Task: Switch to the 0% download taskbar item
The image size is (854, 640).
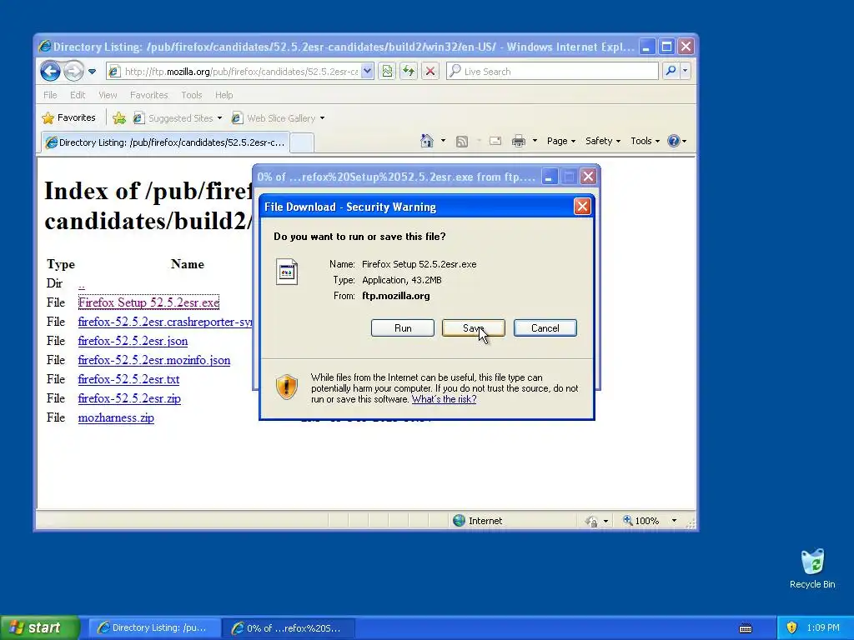Action: click(x=289, y=628)
